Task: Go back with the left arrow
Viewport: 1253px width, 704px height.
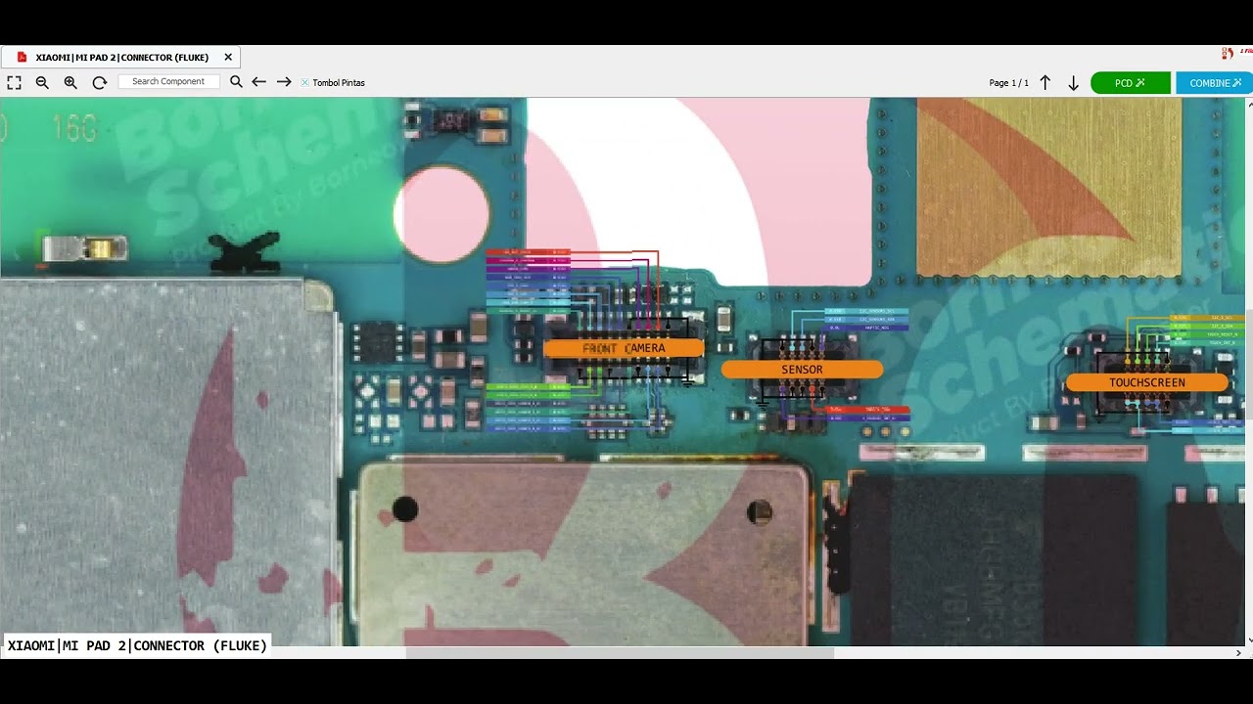Action: [x=258, y=82]
